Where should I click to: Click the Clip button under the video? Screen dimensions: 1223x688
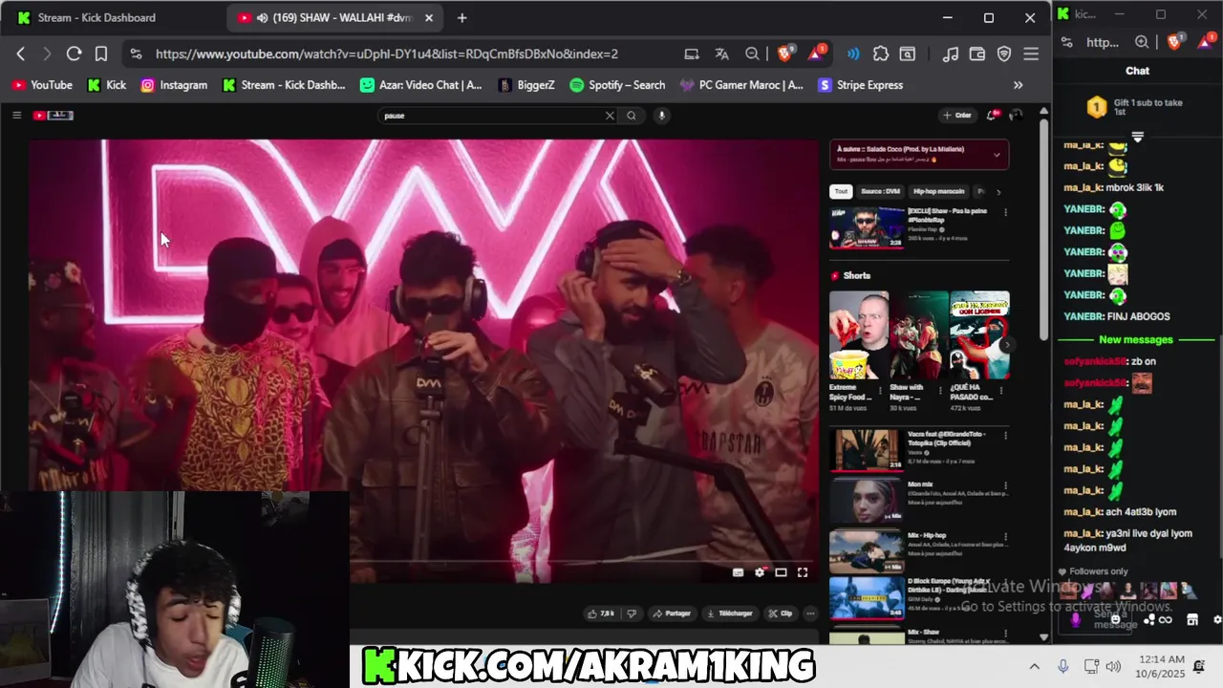pyautogui.click(x=781, y=613)
